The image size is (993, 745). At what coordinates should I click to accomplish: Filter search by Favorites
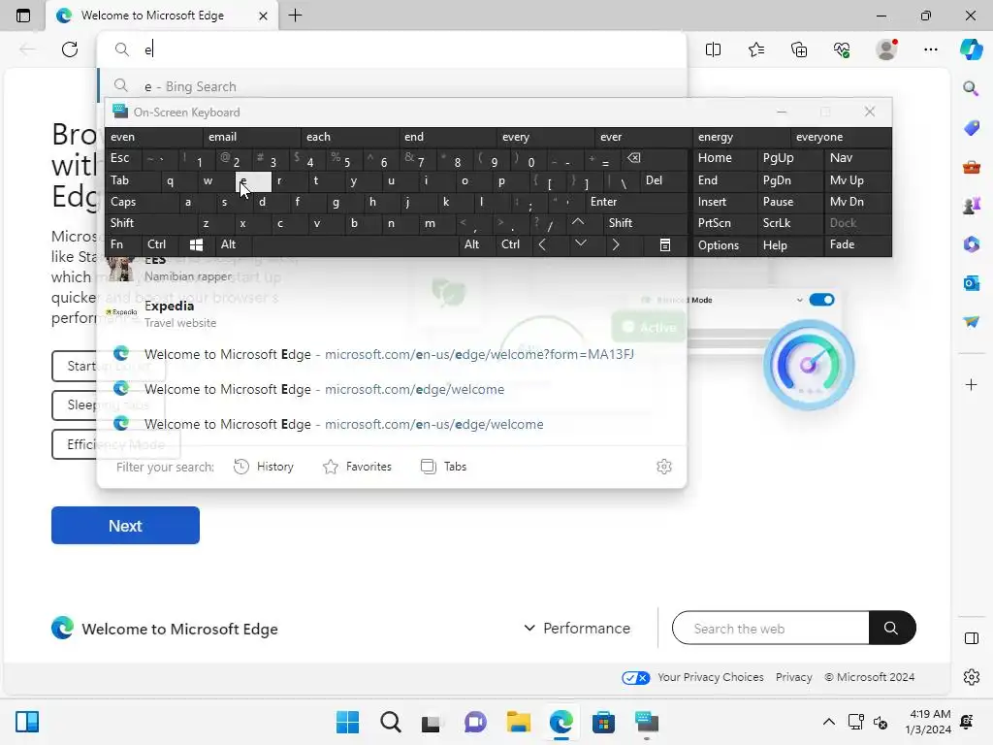click(x=357, y=467)
